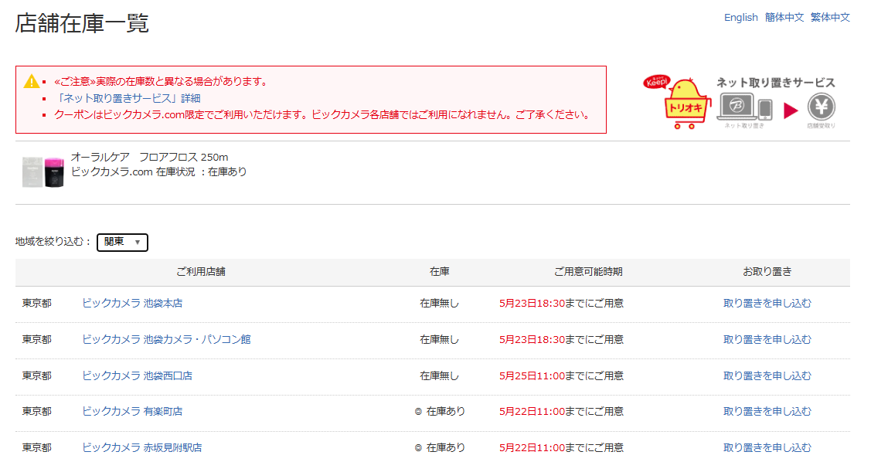Click the Keep! speech bubble badge
Viewport: 871px width, 462px height.
point(657,82)
